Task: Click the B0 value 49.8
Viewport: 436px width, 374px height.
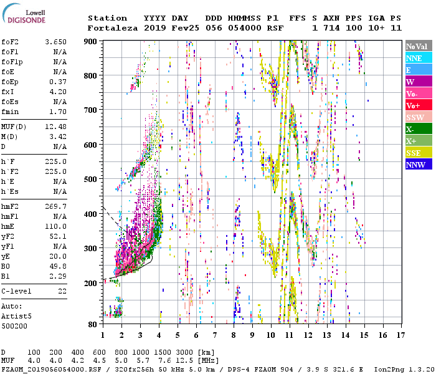Action: click(x=58, y=266)
